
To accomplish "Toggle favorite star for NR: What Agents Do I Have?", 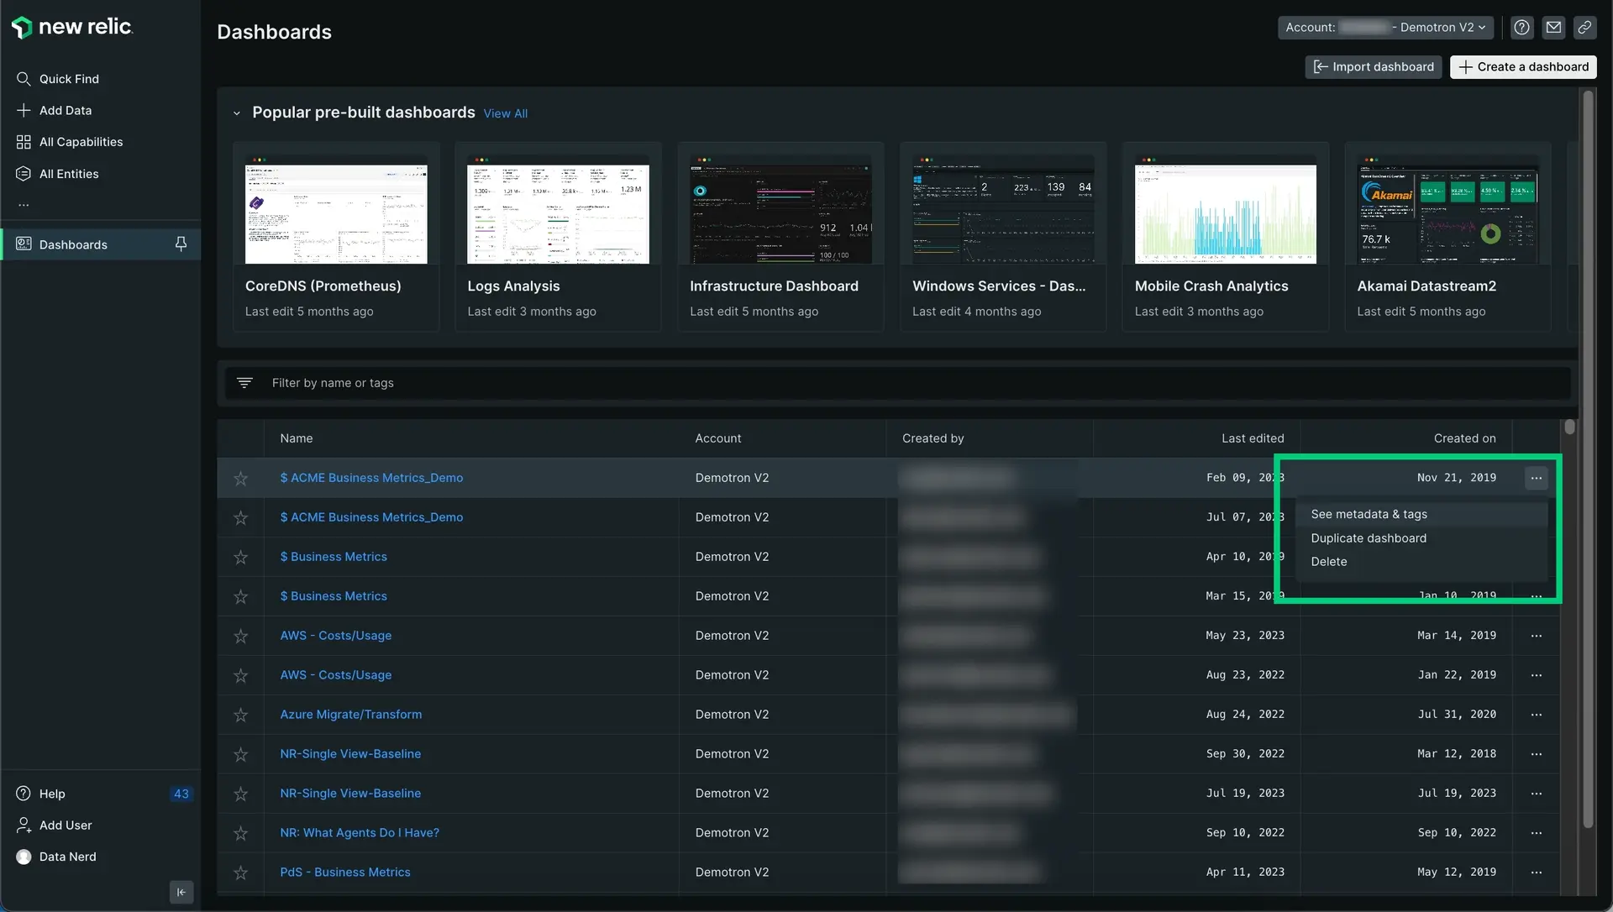I will click(241, 834).
